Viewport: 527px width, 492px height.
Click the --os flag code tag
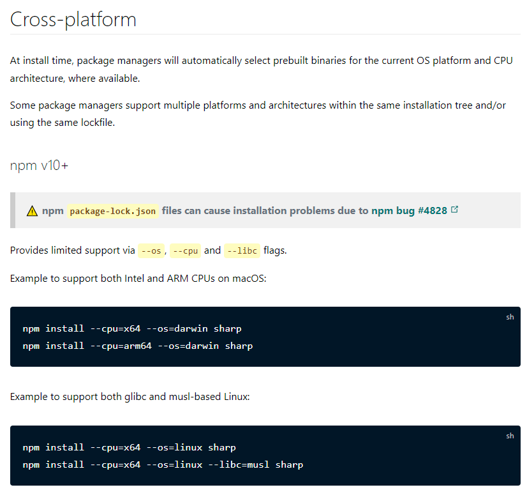(x=151, y=250)
